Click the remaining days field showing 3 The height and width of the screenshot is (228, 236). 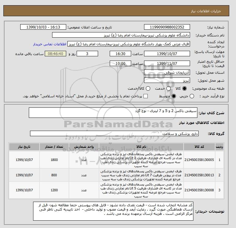coord(87,54)
